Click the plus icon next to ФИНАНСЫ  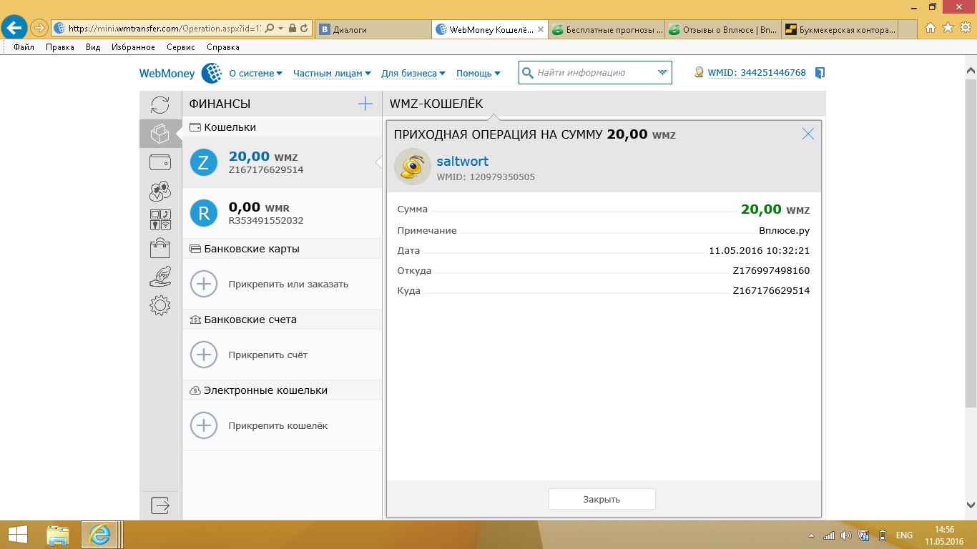click(365, 104)
